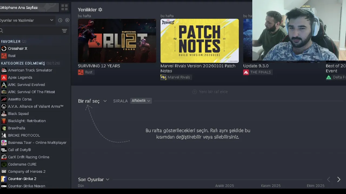Open THE FINALS tag link

tap(258, 72)
